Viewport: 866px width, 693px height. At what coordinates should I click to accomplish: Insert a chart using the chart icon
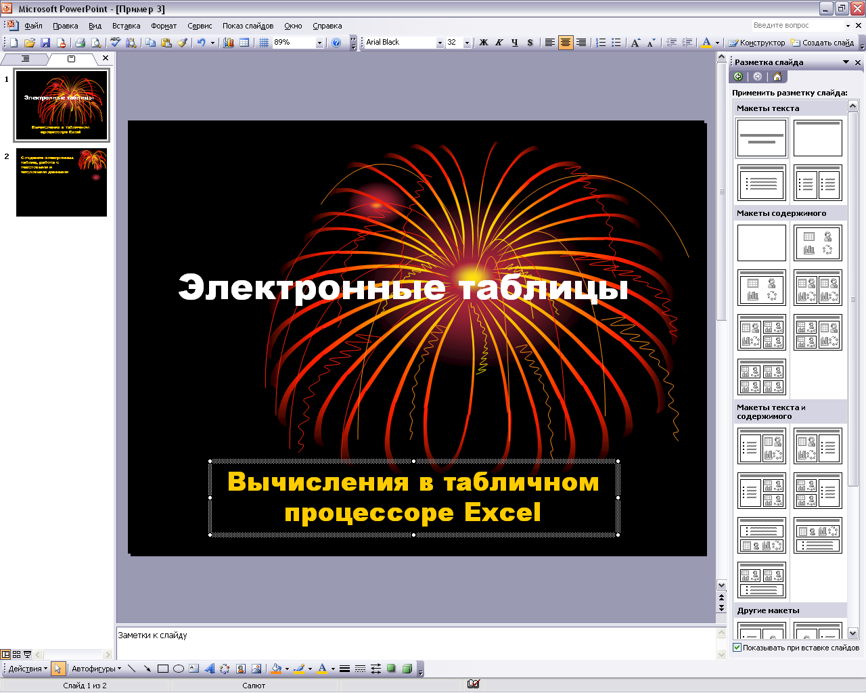point(229,43)
